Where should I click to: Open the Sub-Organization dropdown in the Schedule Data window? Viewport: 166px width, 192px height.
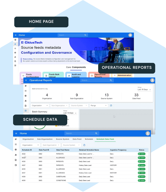tap(51, 145)
